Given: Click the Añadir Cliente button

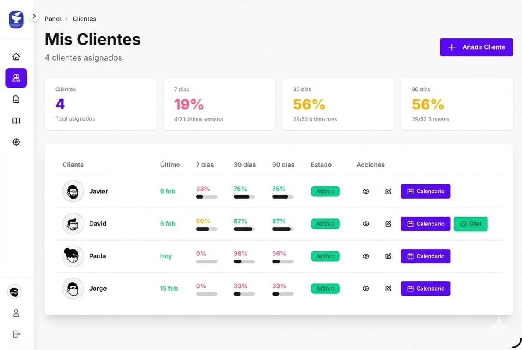Looking at the screenshot, I should pos(476,47).
